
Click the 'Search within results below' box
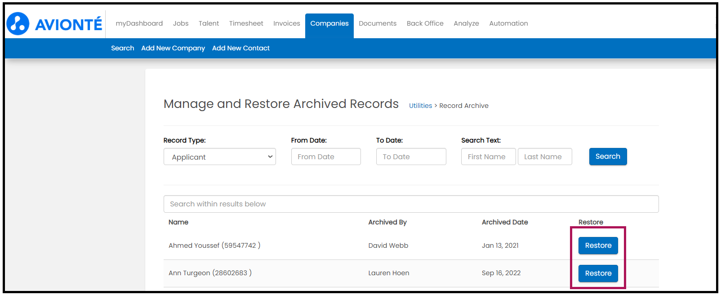(411, 204)
